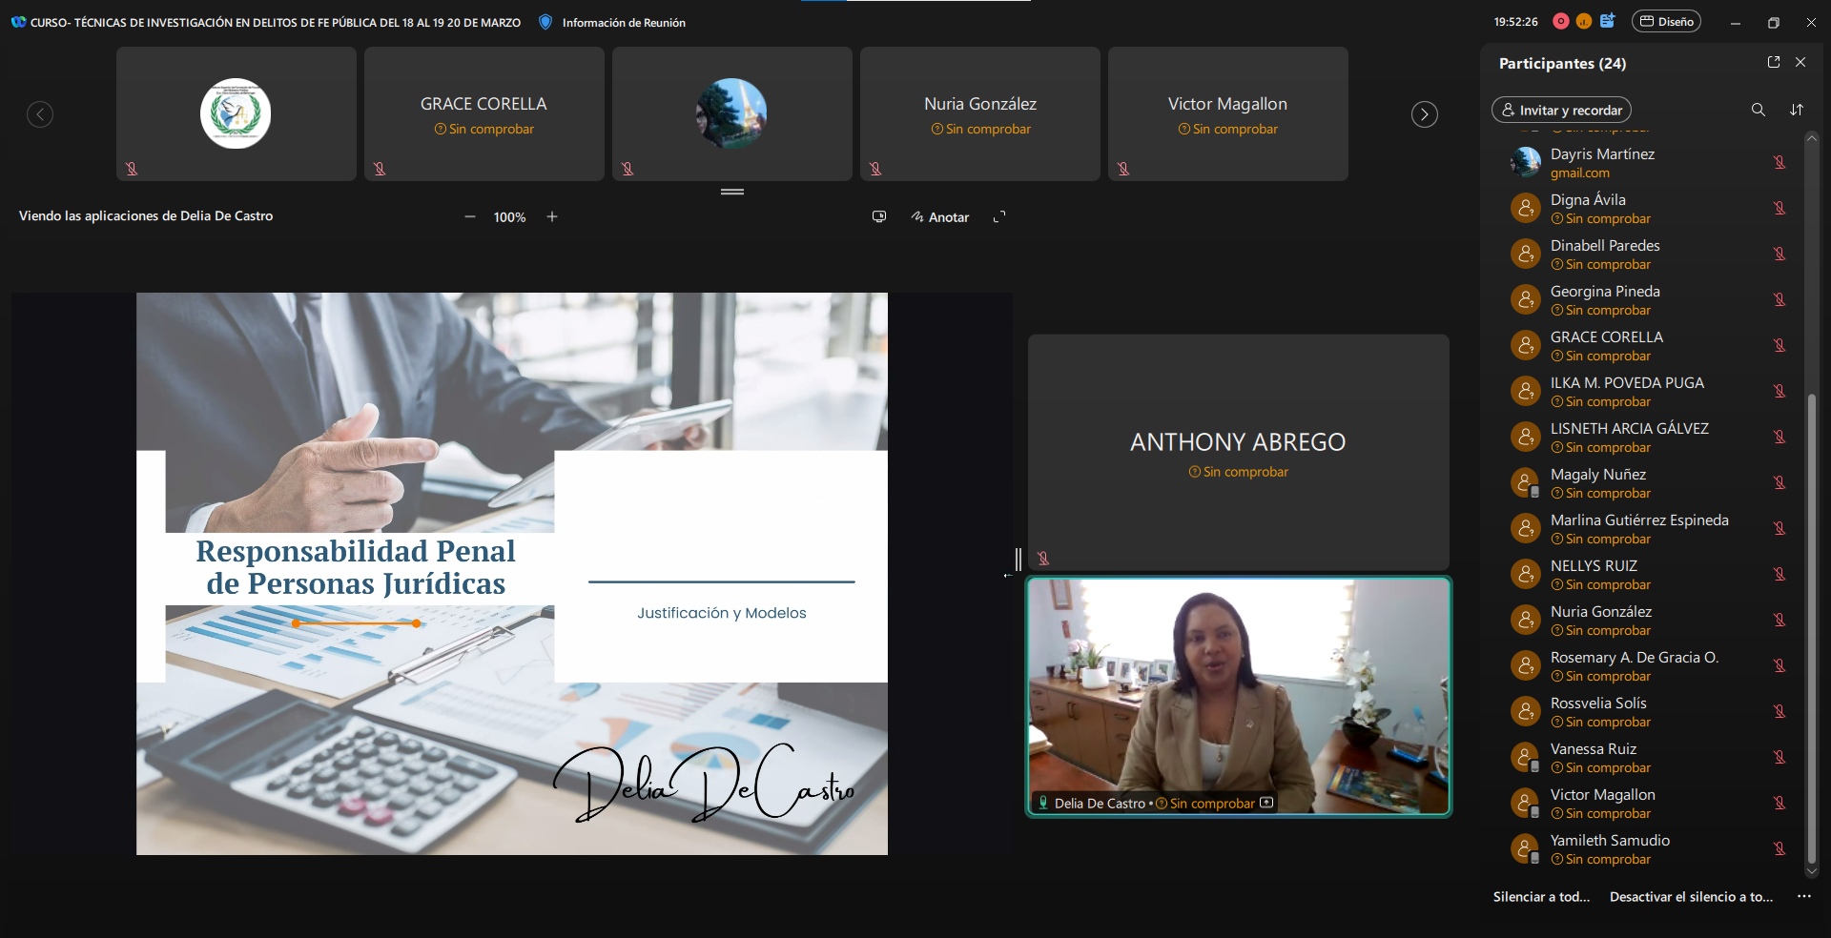
Task: Click Invitar y recordar button
Action: [x=1561, y=111]
